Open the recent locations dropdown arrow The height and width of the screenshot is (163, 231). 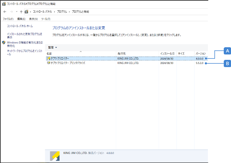tap(16, 12)
